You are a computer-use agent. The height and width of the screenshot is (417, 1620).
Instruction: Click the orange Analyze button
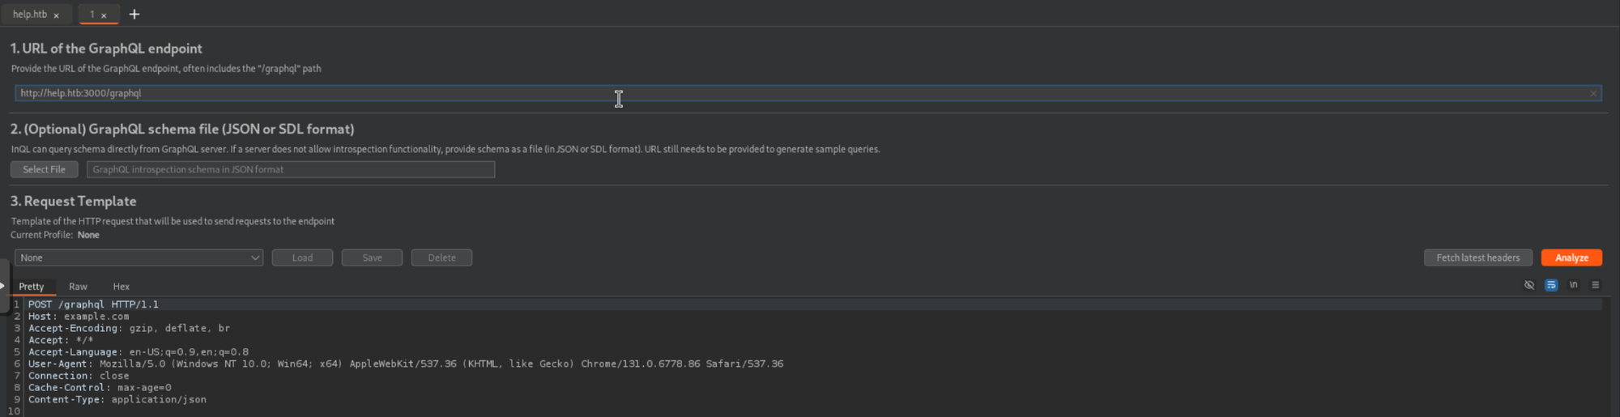coord(1571,257)
